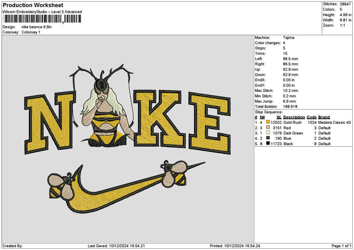The height and width of the screenshot is (250, 354).
Task: Select the Width value 6.81 in
Action: [x=345, y=20]
